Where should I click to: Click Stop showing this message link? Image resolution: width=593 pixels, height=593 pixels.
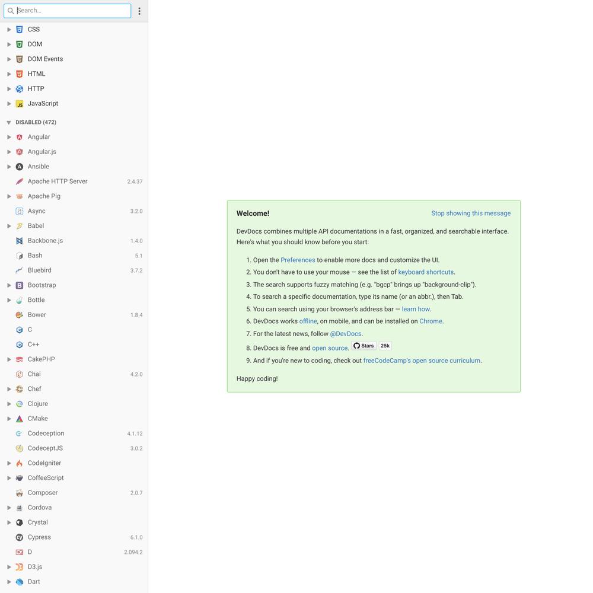click(x=471, y=213)
